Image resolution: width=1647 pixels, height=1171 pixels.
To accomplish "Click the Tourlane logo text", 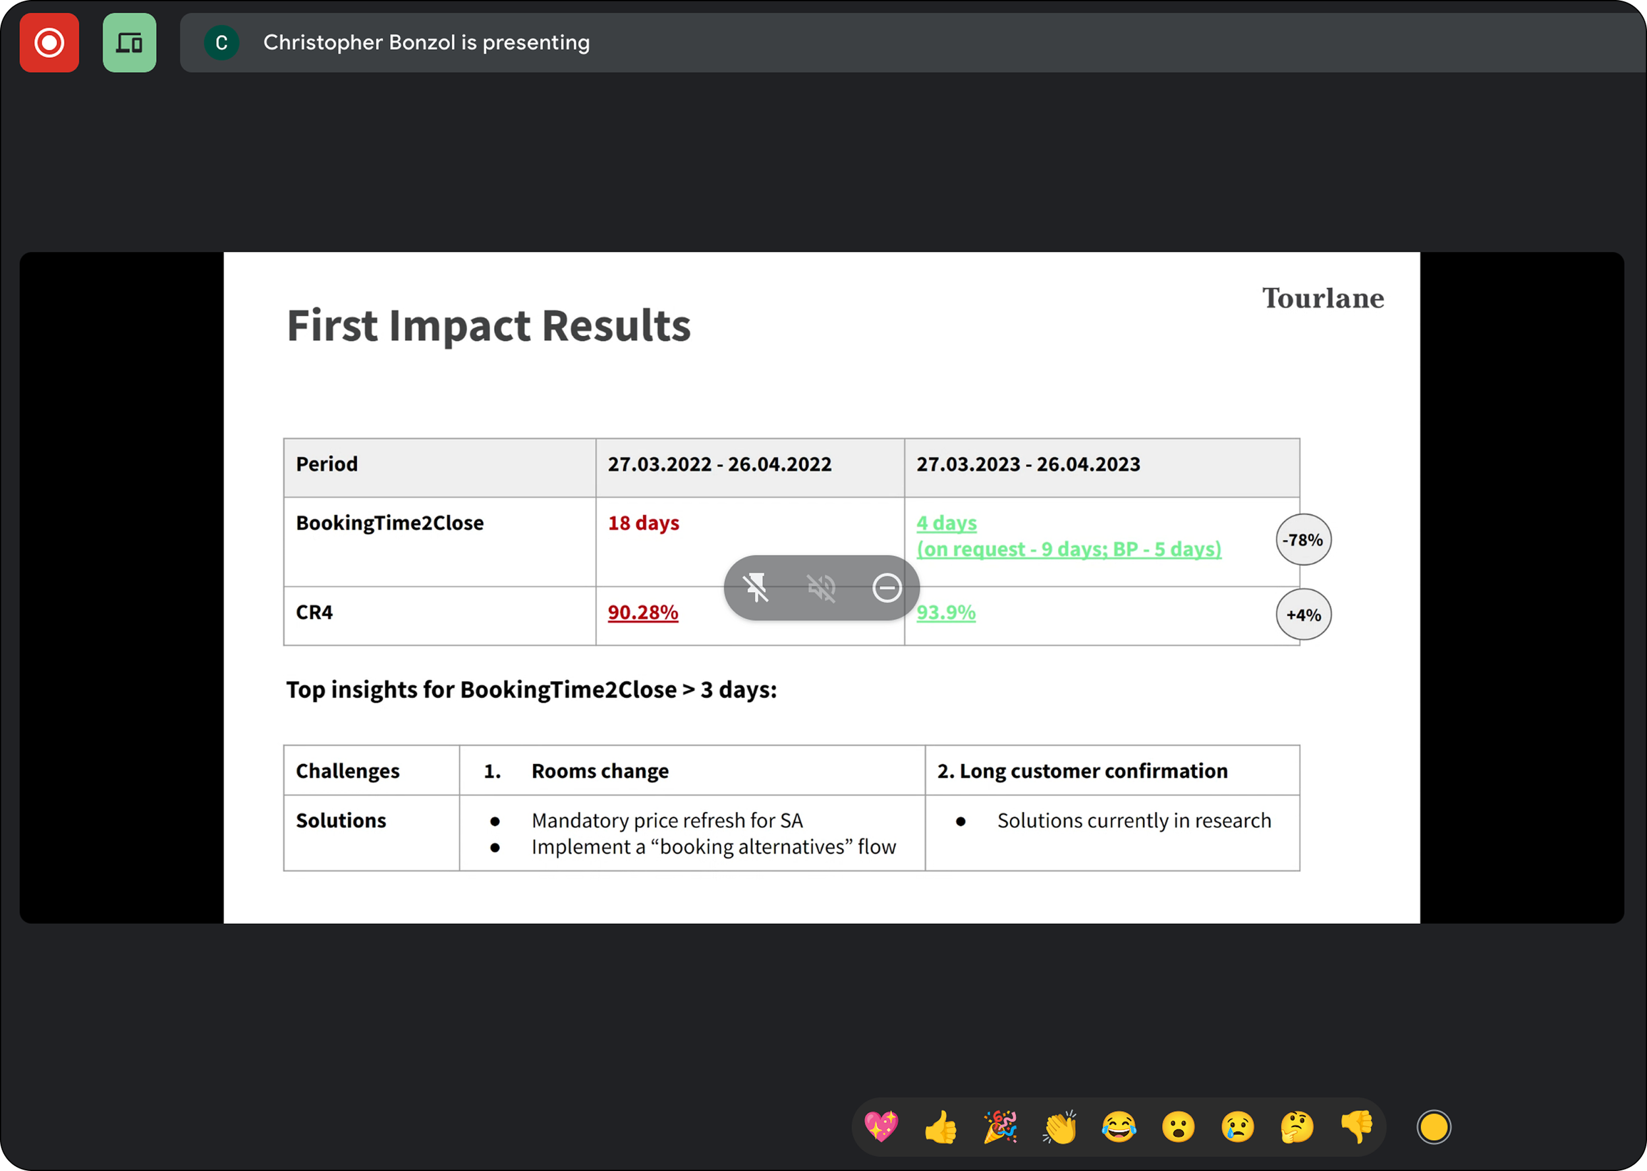I will pos(1322,298).
